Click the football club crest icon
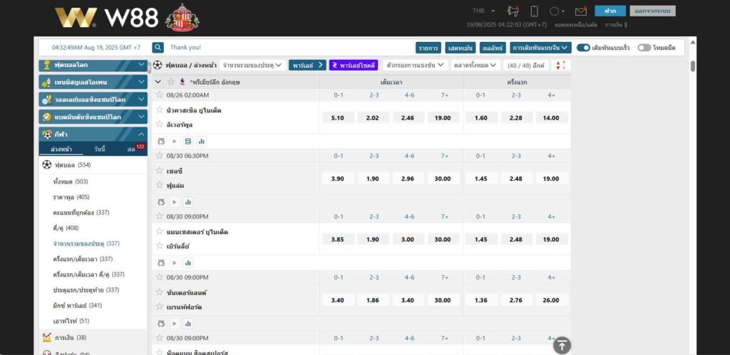Screen dimensions: 730x355 [182, 18]
